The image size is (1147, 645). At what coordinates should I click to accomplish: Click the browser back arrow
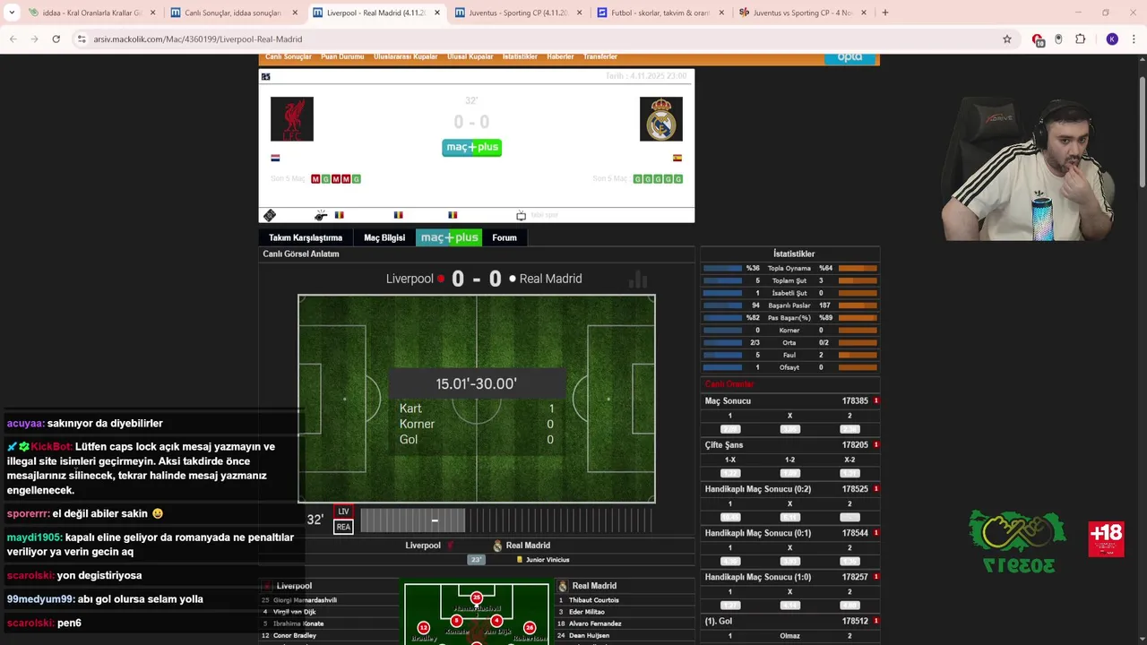pos(13,39)
